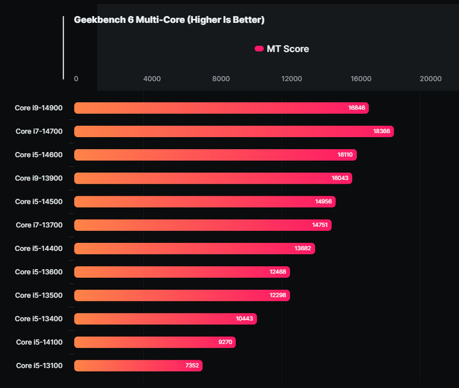Image resolution: width=459 pixels, height=388 pixels.
Task: Select the Core i5-13400 bar
Action: pyautogui.click(x=165, y=319)
